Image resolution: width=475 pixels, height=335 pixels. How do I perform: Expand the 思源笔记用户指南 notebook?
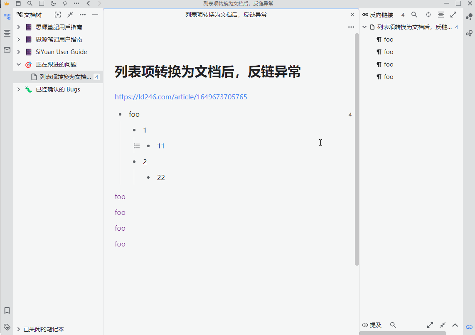point(18,39)
